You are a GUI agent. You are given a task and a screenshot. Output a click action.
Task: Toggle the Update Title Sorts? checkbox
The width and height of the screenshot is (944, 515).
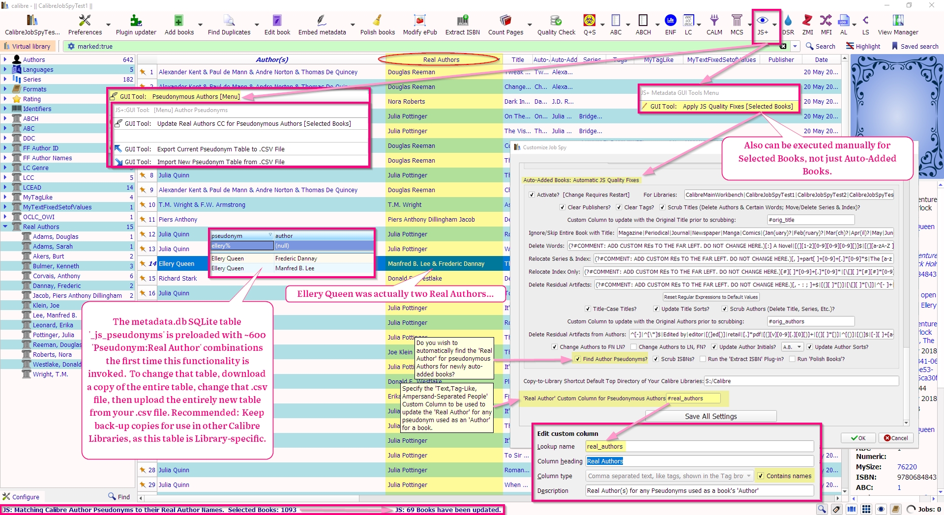(656, 309)
